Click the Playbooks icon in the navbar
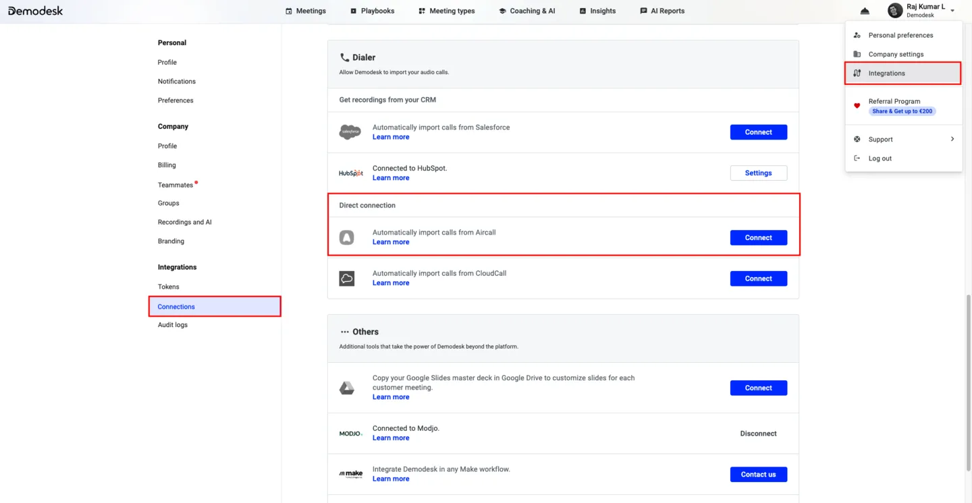This screenshot has height=503, width=972. click(353, 11)
